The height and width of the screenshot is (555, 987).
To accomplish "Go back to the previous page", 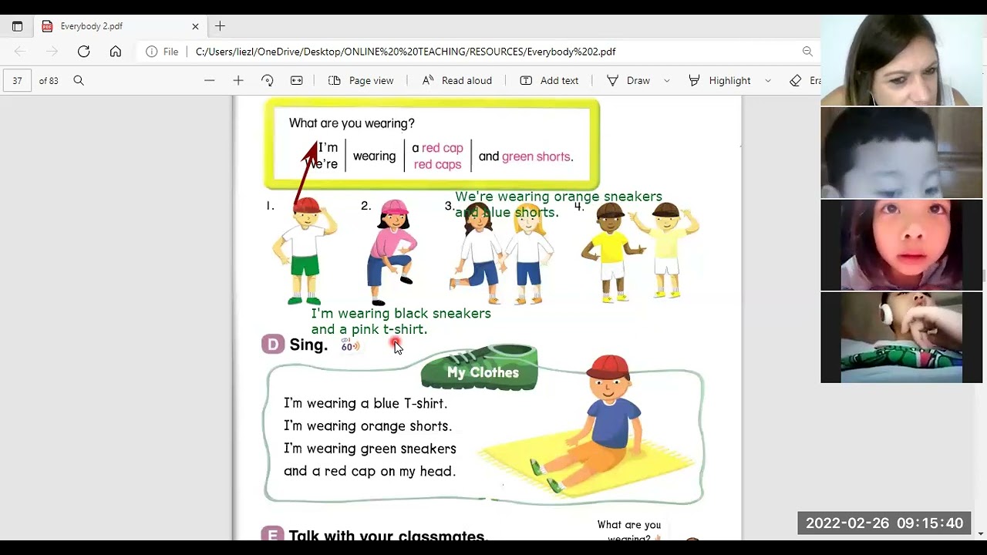I will pyautogui.click(x=20, y=52).
